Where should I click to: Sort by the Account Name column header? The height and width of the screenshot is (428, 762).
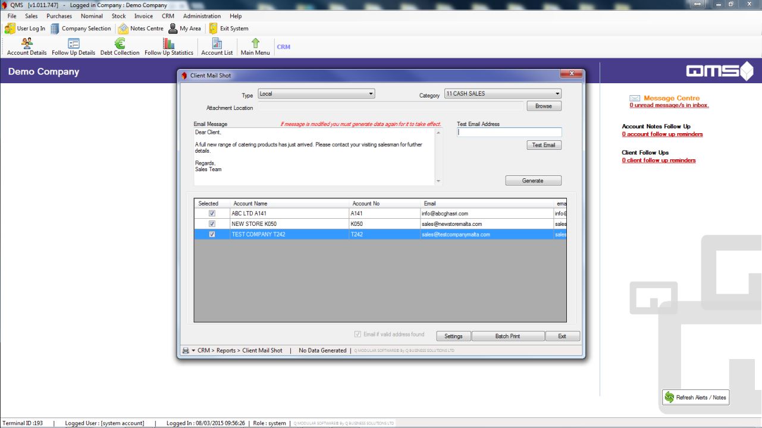click(289, 203)
